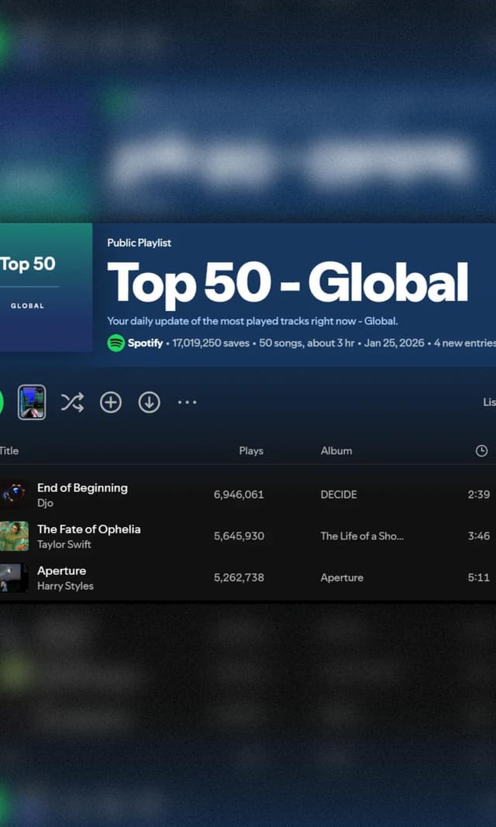The width and height of the screenshot is (496, 827).
Task: Open the Spotify profile link
Action: [x=145, y=343]
